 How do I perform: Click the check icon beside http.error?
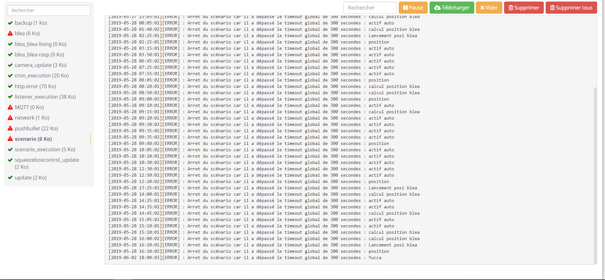[10, 86]
